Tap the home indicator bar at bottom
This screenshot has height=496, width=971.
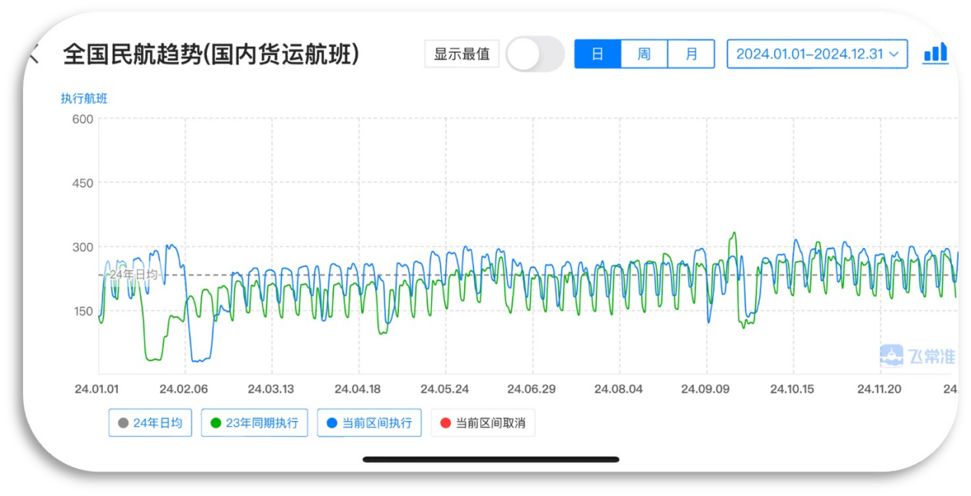click(491, 459)
